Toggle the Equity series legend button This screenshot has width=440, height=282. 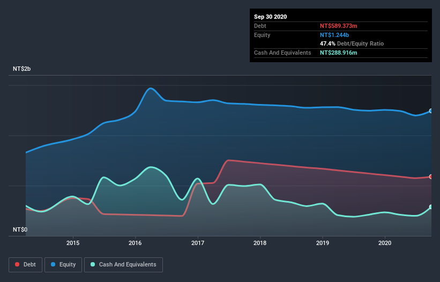coord(63,265)
